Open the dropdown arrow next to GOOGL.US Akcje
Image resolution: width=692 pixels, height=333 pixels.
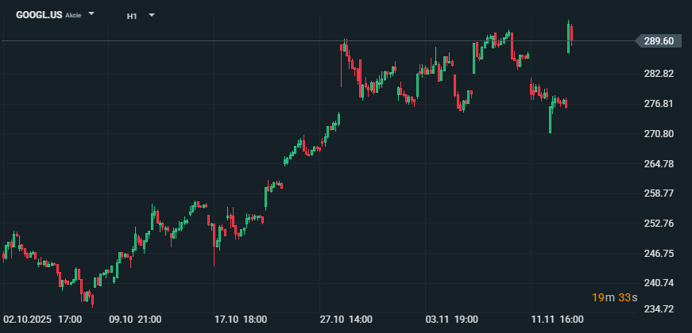pyautogui.click(x=92, y=14)
